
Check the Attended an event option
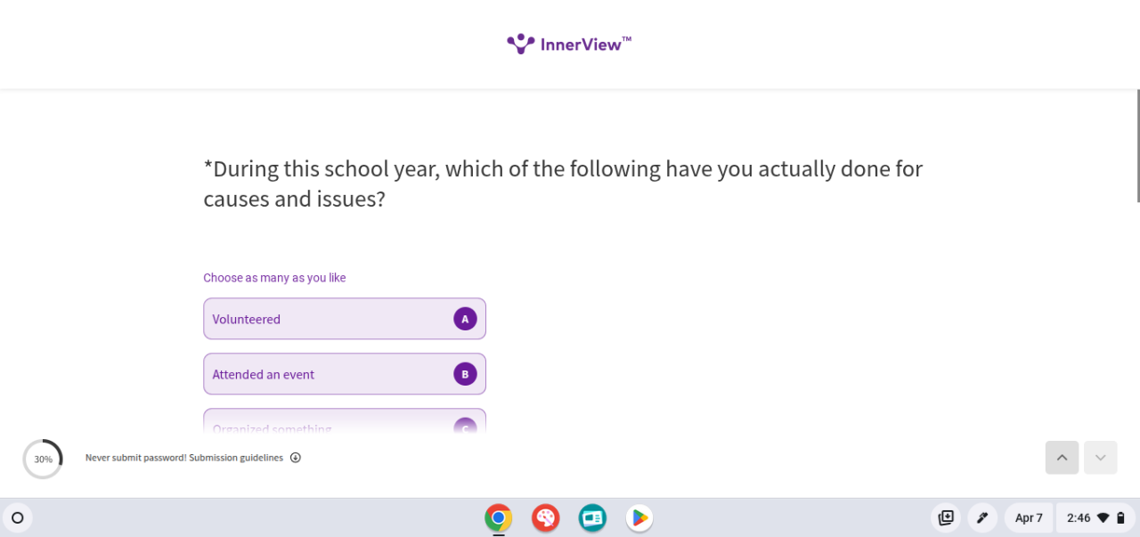(345, 374)
